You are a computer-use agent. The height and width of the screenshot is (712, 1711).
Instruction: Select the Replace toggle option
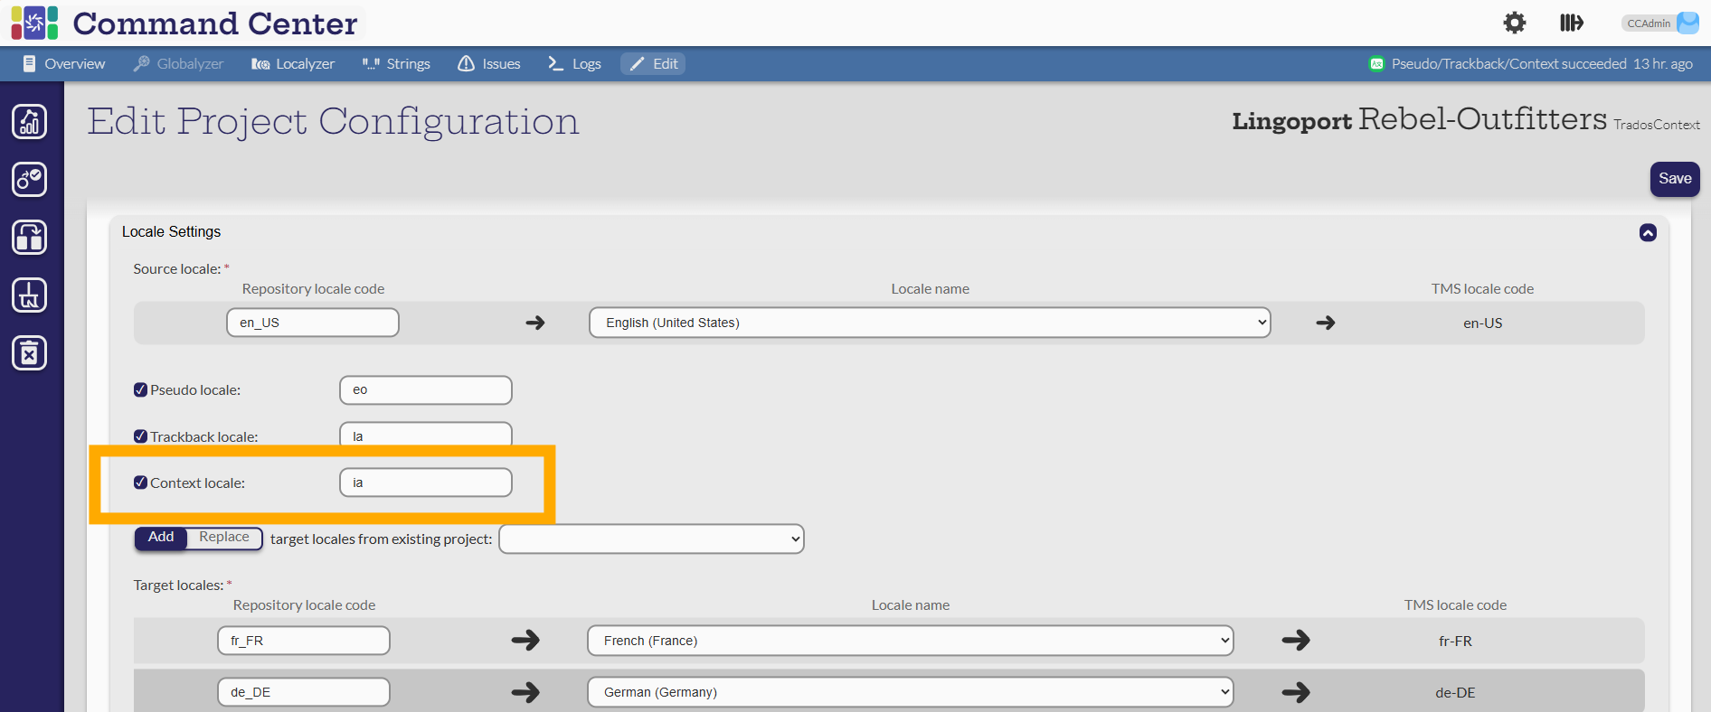(x=224, y=538)
